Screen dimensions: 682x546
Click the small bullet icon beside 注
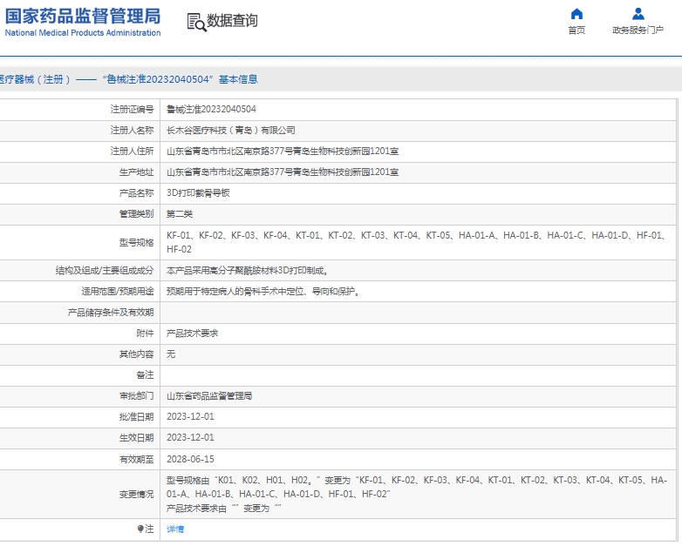pyautogui.click(x=140, y=529)
